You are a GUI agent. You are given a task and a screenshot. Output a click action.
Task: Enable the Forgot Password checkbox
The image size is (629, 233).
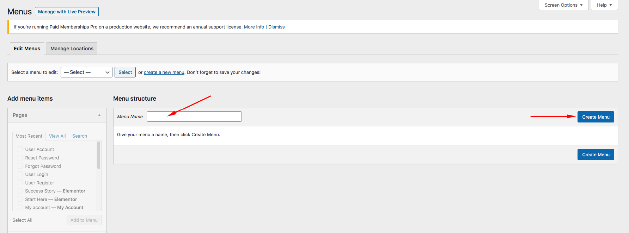coord(20,166)
